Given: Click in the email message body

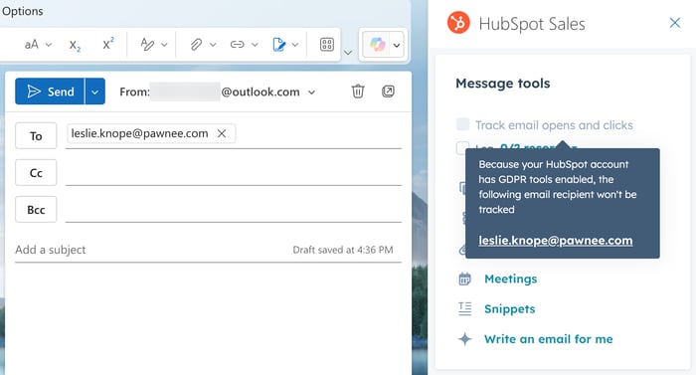Looking at the screenshot, I should coord(208,317).
